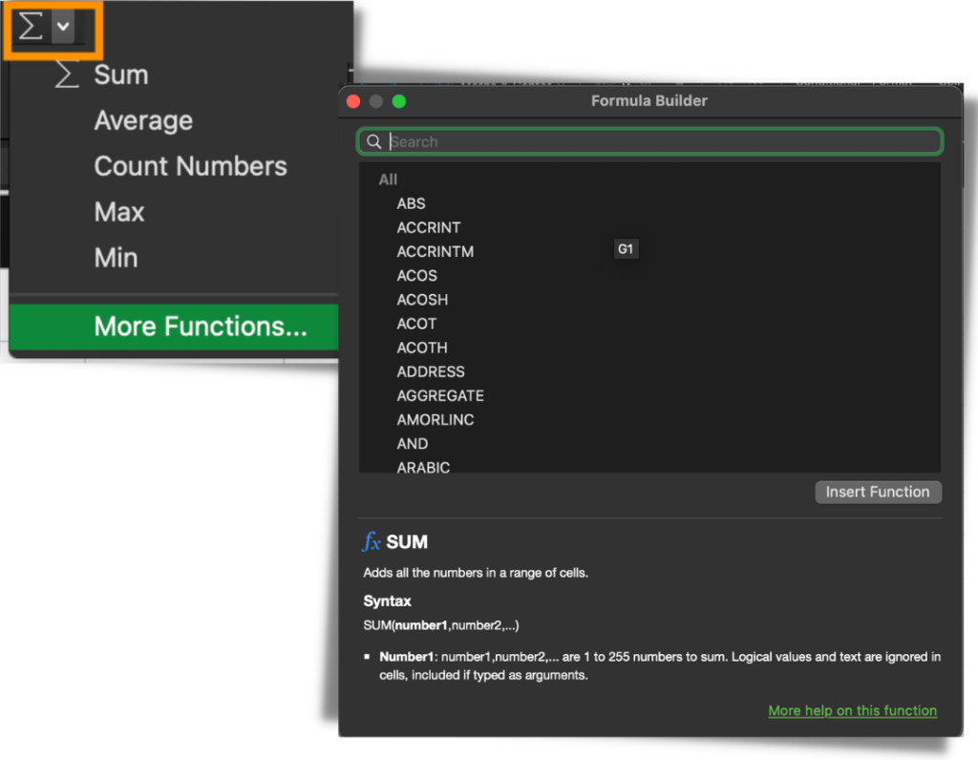Select the ARABIC function
The image size is (978, 760).
pyautogui.click(x=423, y=468)
